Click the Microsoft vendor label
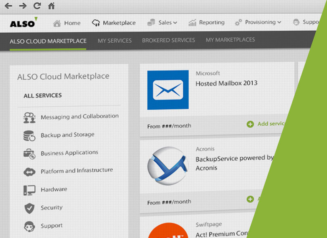 [x=208, y=73]
